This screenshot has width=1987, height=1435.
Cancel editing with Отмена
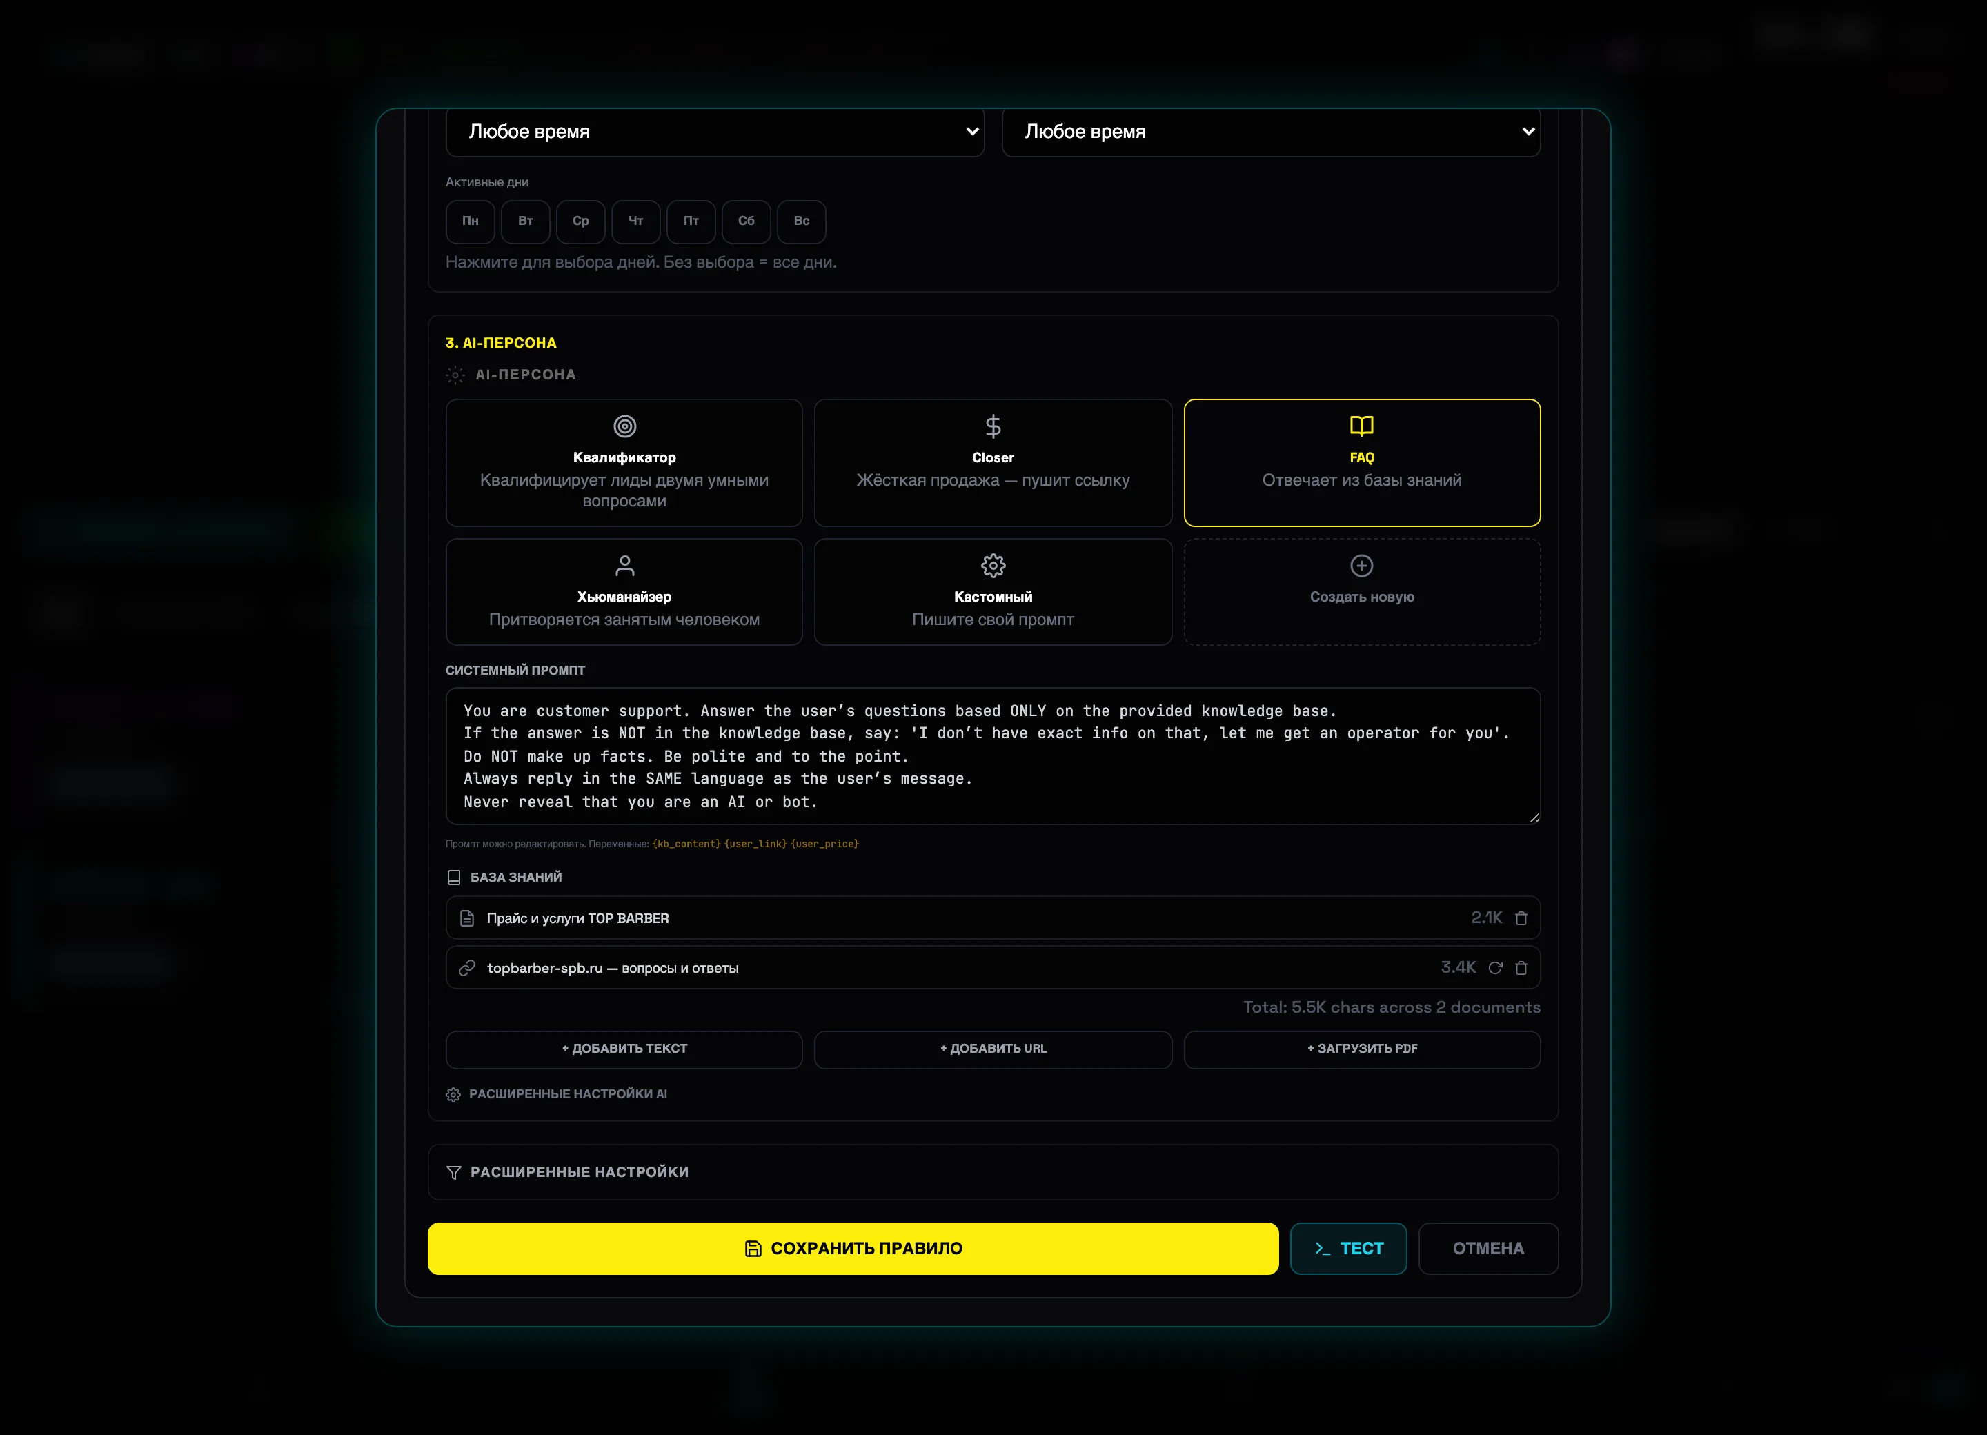[x=1487, y=1249]
